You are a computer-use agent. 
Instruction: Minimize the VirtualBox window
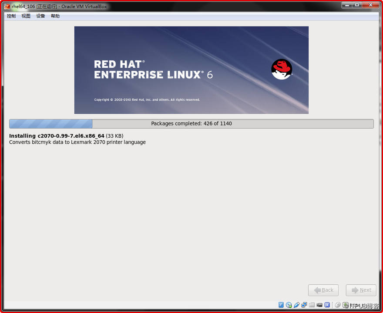[x=347, y=5]
